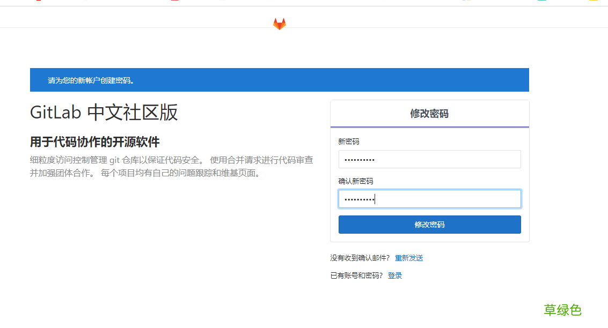Click the 重新发送 resend confirmation link
The image size is (608, 328).
click(408, 258)
